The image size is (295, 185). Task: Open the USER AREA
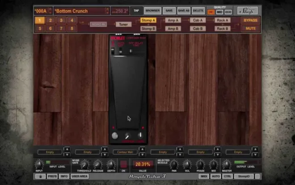(x=80, y=177)
